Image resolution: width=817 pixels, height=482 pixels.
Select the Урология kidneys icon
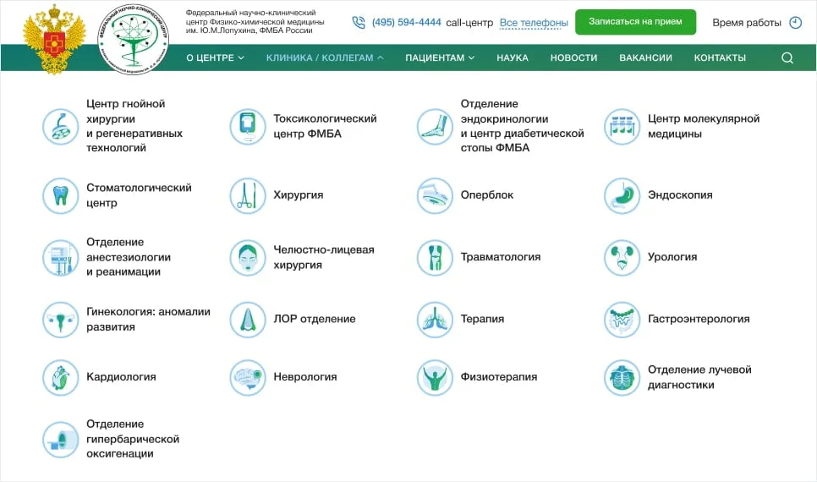pos(622,258)
